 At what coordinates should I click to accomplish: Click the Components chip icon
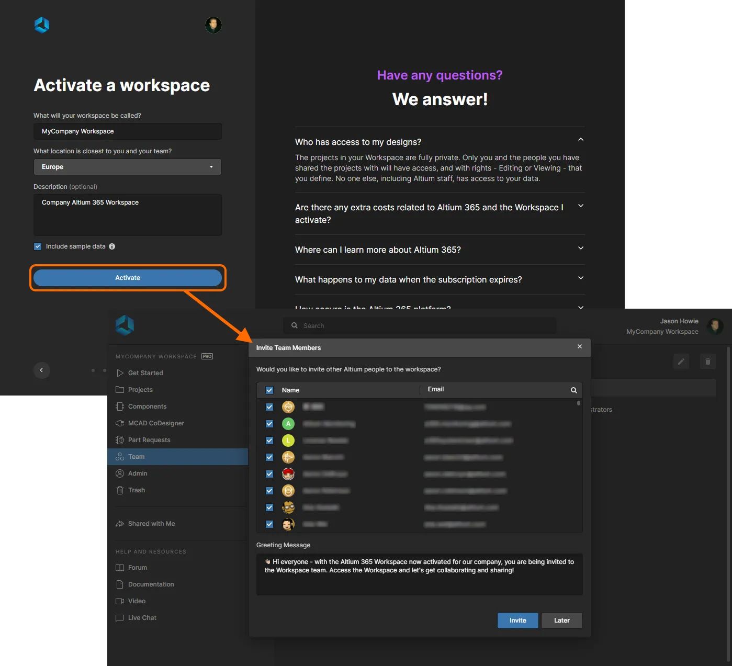click(x=120, y=407)
